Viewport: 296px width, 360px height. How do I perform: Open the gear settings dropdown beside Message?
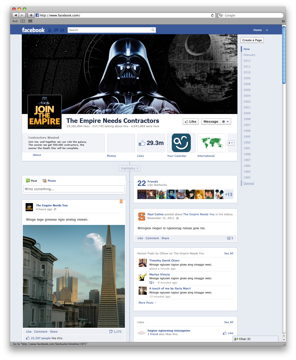(226, 122)
